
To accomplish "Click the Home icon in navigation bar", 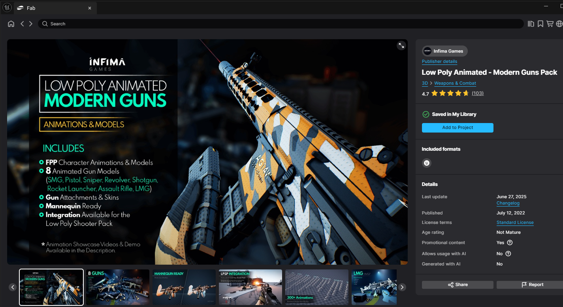I will pyautogui.click(x=11, y=24).
